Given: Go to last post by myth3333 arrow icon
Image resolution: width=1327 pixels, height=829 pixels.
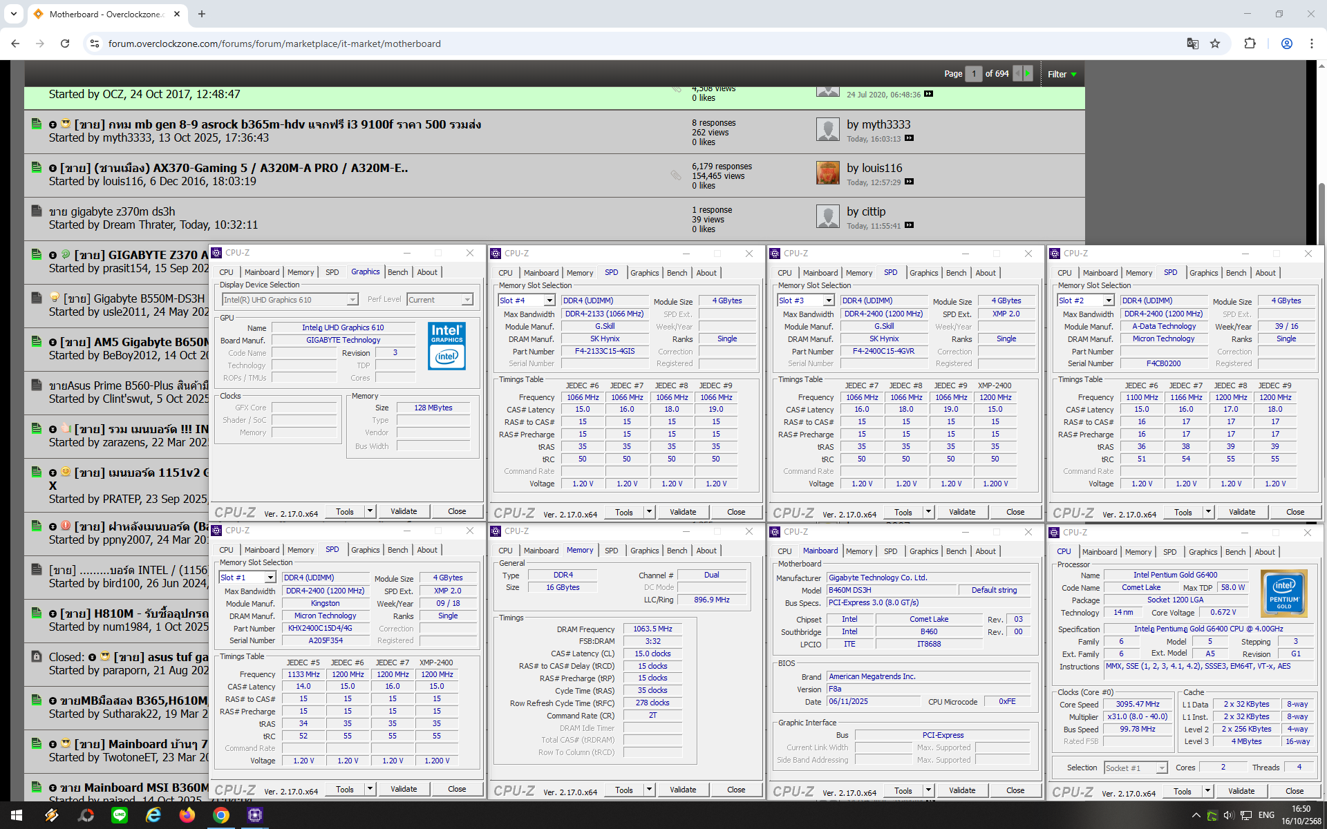Looking at the screenshot, I should click(910, 138).
